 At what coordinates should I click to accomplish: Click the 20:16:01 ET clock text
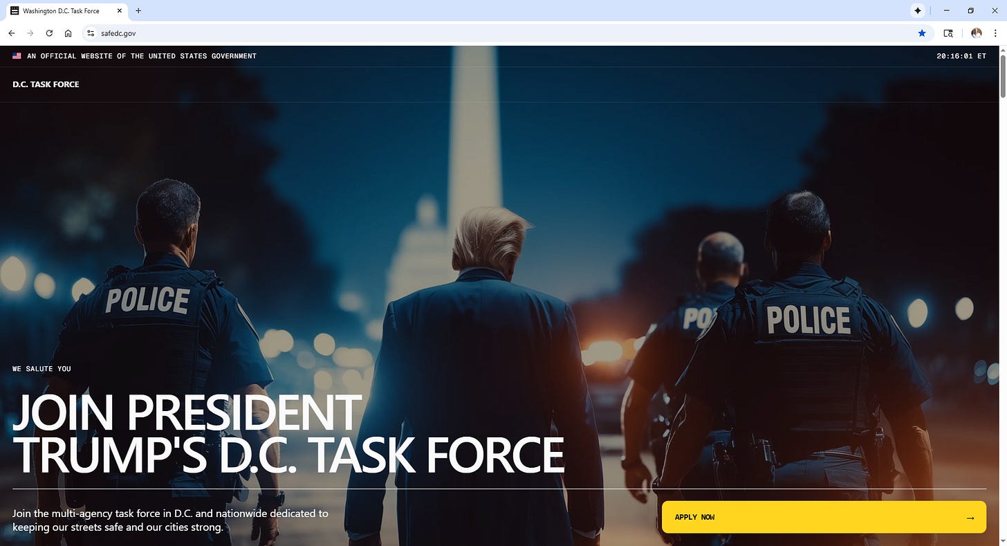(x=961, y=56)
